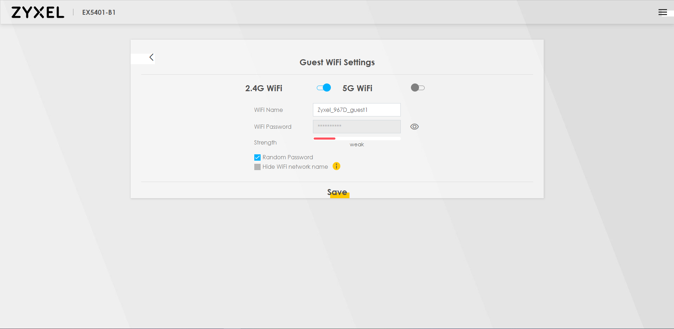Click into the WiFi Name field

356,110
